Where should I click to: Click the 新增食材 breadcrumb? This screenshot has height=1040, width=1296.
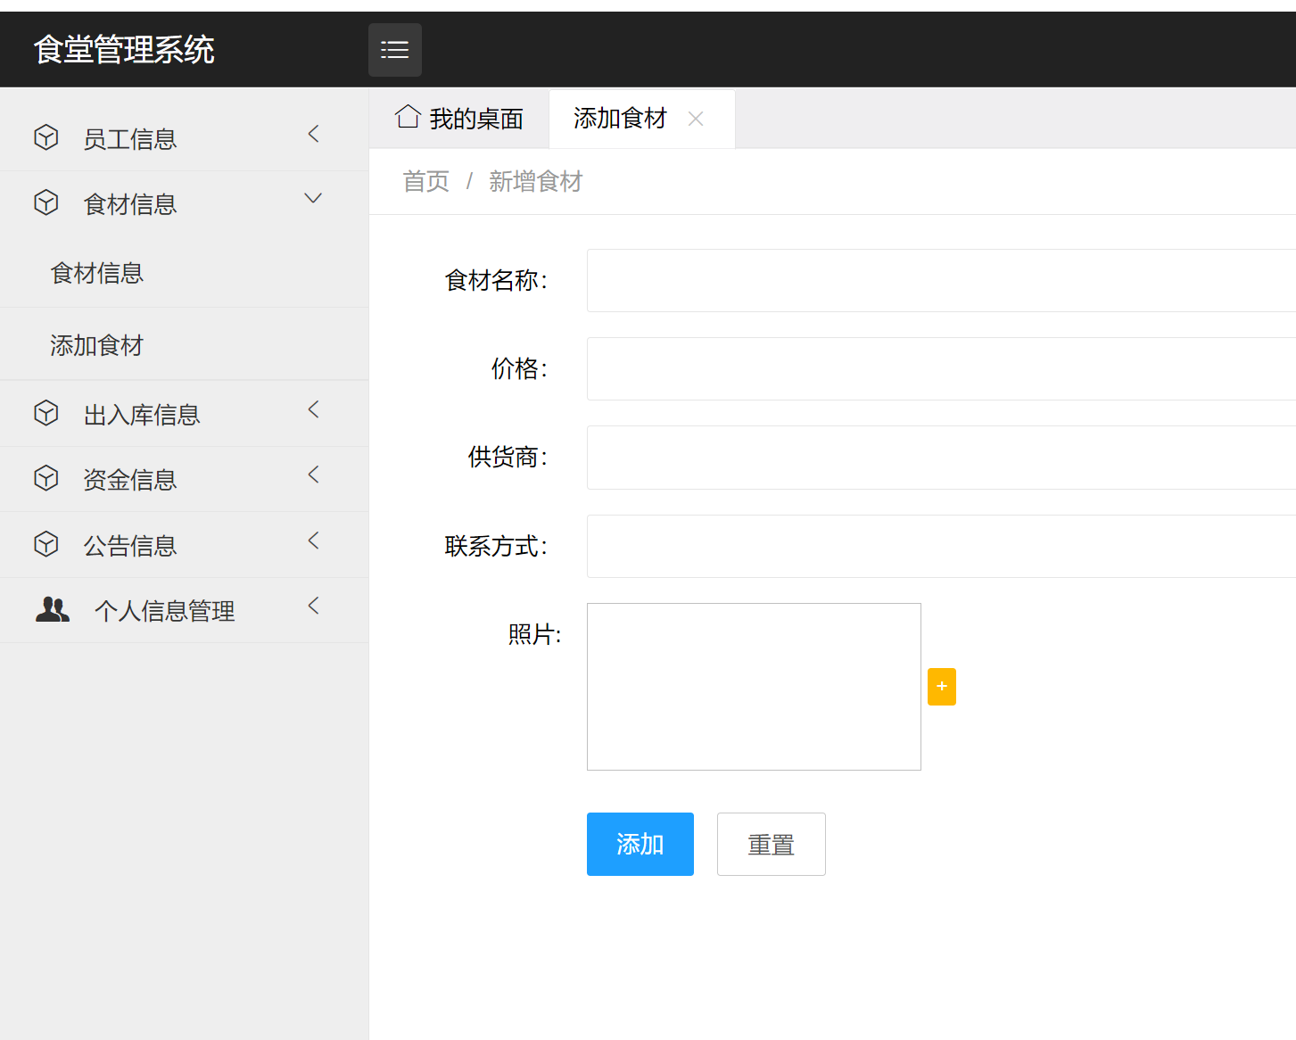[x=535, y=182]
